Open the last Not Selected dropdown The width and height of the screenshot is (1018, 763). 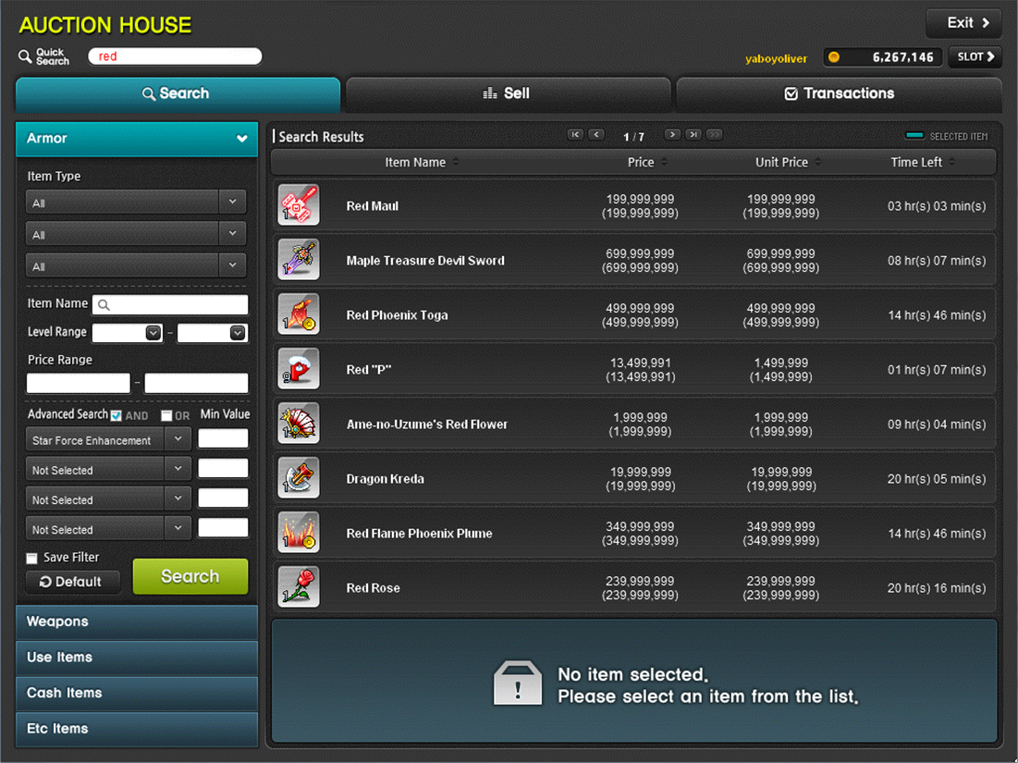click(x=178, y=529)
